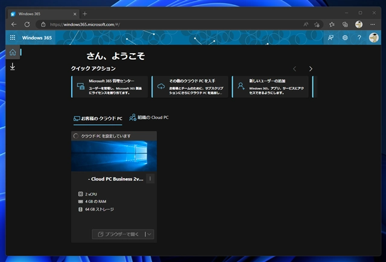Click the ブラウザーで開く button

pyautogui.click(x=118, y=234)
